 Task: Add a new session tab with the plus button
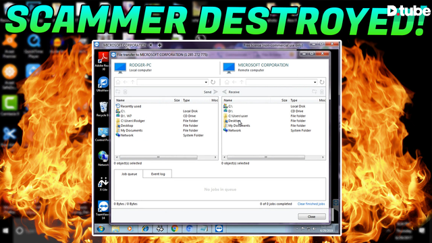coord(159,45)
